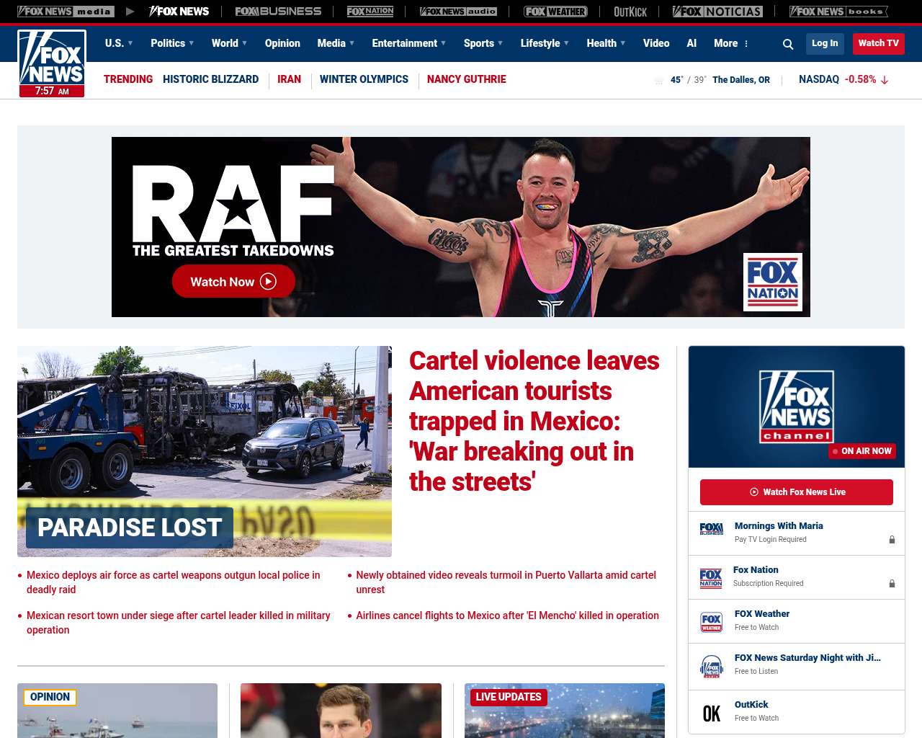Click the NASDAQ down arrow indicator
The height and width of the screenshot is (738, 922).
tap(885, 80)
